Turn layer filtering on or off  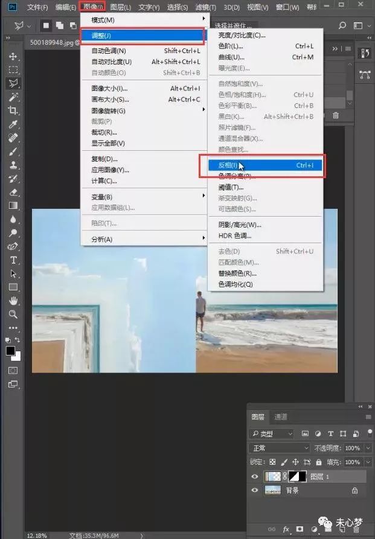tap(370, 432)
